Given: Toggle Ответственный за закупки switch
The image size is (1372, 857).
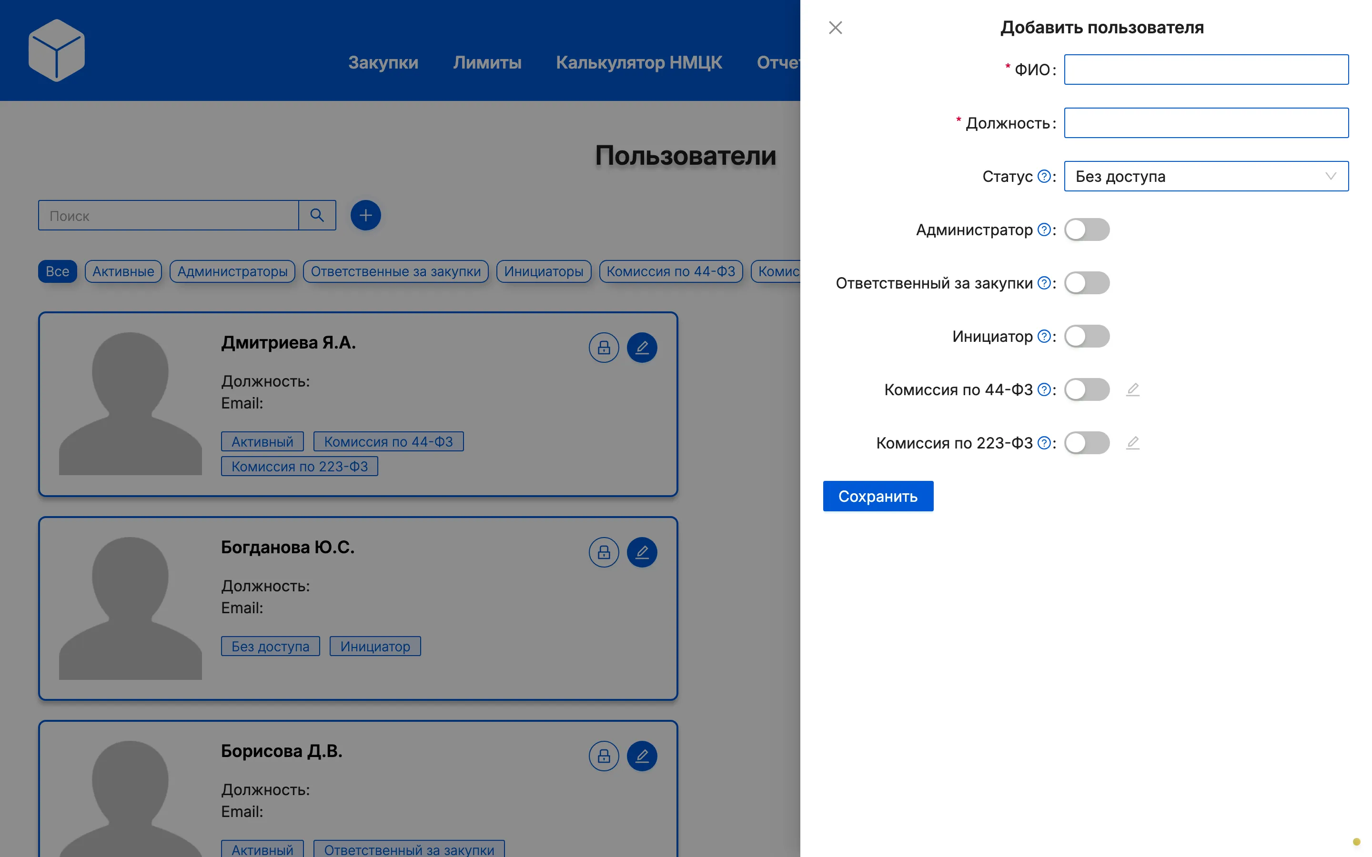Looking at the screenshot, I should click(1087, 283).
